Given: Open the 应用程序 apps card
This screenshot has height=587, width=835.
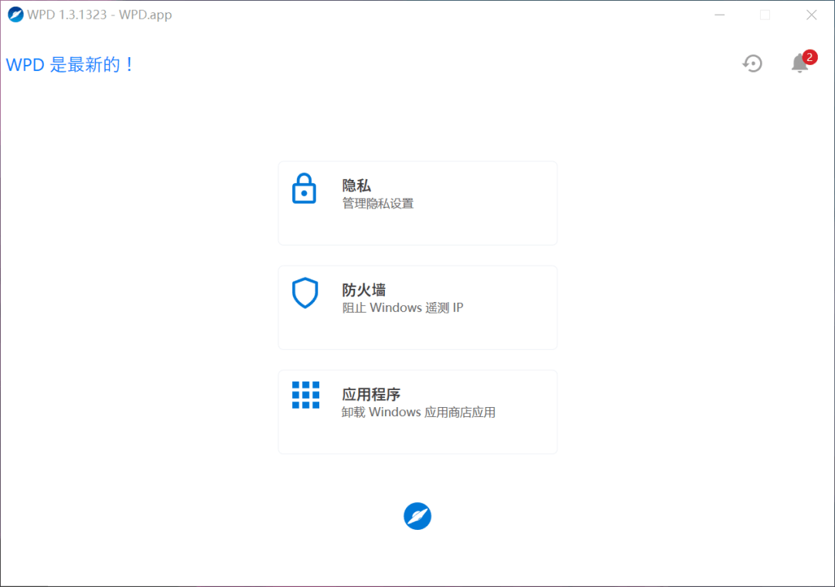Looking at the screenshot, I should (x=417, y=412).
